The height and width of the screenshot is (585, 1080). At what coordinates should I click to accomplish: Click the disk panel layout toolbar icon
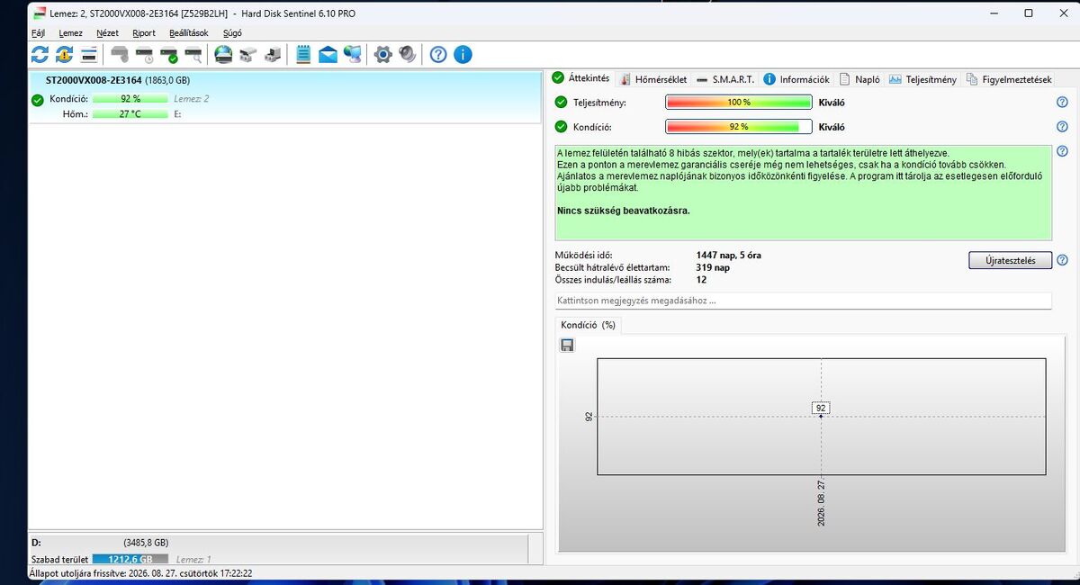89,54
